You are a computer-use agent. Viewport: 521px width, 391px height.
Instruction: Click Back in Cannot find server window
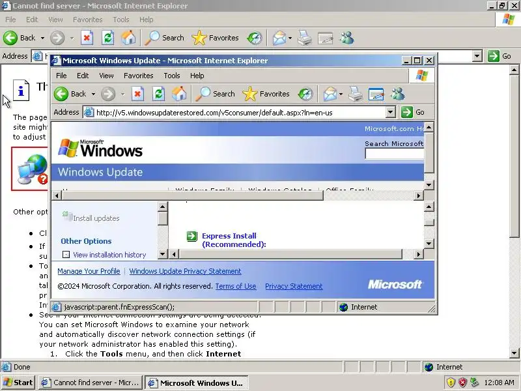20,38
